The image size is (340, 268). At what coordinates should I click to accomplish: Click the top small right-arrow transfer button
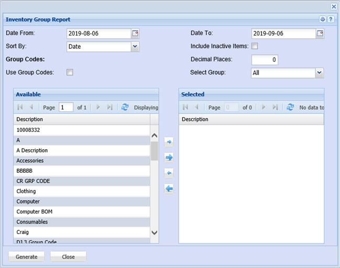pyautogui.click(x=169, y=142)
